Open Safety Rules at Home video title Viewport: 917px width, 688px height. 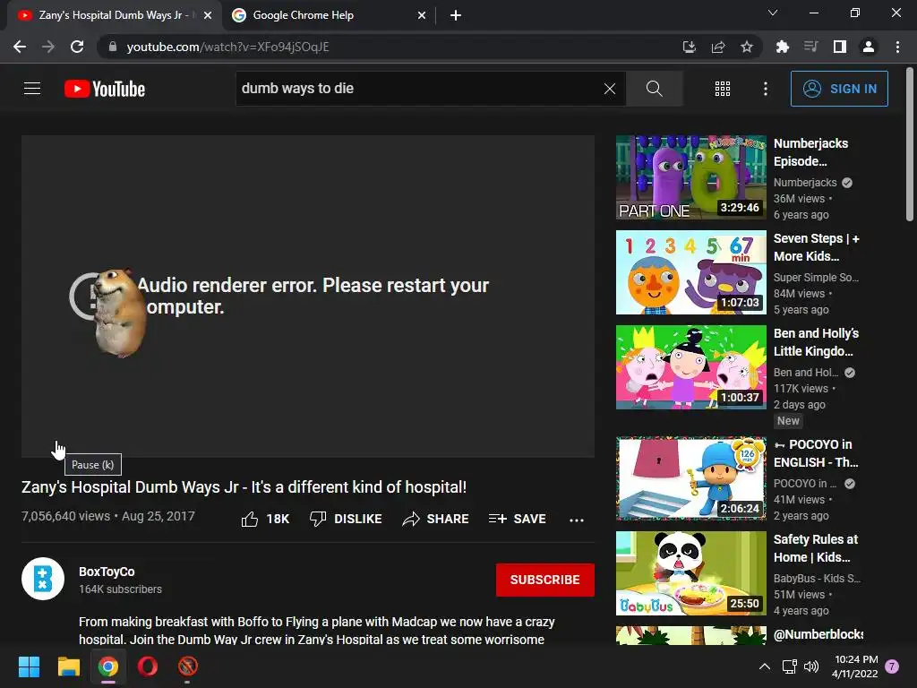click(815, 548)
